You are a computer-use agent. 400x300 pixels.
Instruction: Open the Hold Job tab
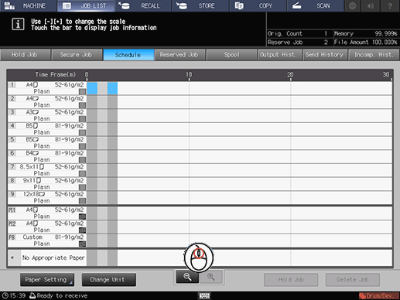click(25, 55)
